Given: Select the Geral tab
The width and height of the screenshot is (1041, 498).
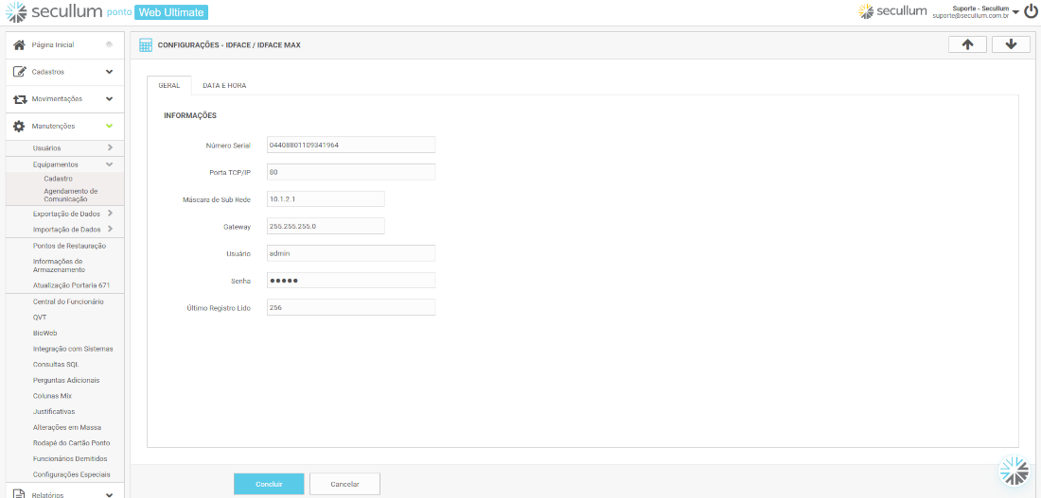Looking at the screenshot, I should click(169, 85).
